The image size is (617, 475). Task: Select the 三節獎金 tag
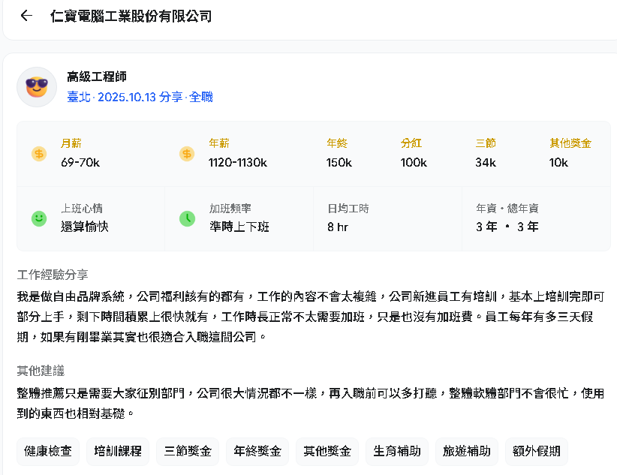tap(188, 451)
